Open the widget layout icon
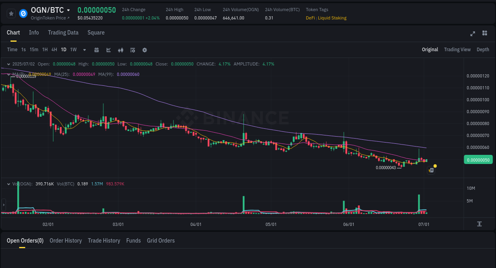 [x=484, y=33]
